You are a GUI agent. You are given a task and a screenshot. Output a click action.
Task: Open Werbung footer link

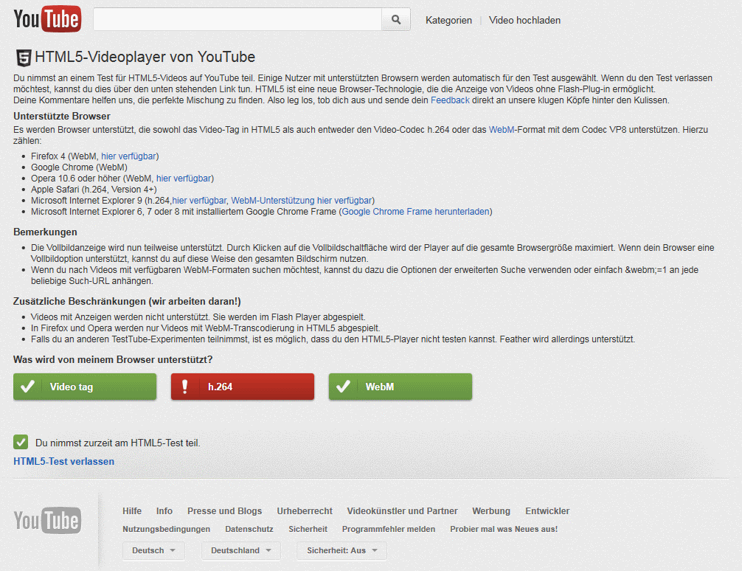[491, 511]
